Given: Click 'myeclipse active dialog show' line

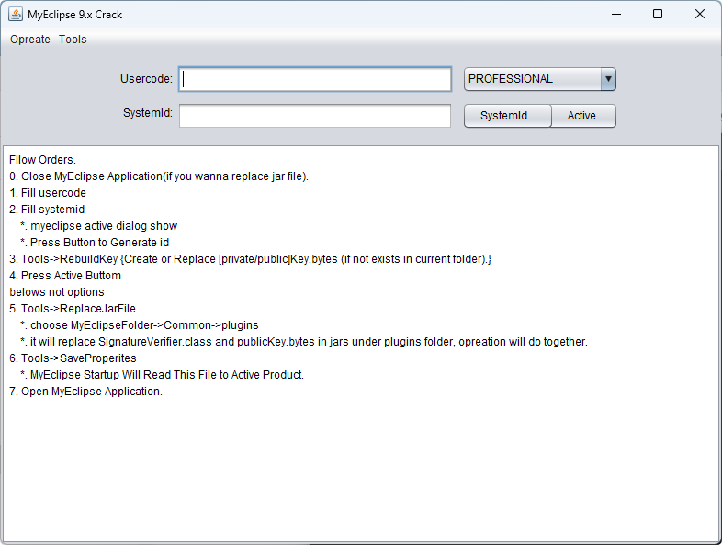Looking at the screenshot, I should pyautogui.click(x=98, y=226).
